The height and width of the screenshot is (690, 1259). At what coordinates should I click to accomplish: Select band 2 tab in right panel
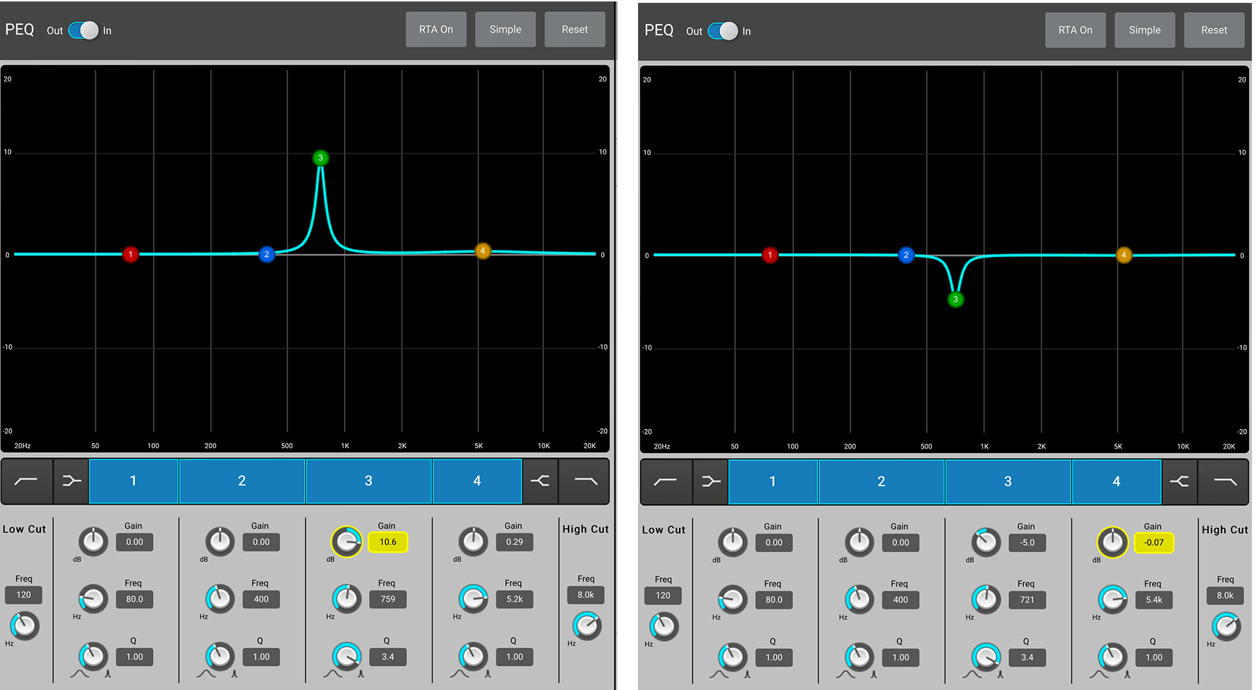882,482
